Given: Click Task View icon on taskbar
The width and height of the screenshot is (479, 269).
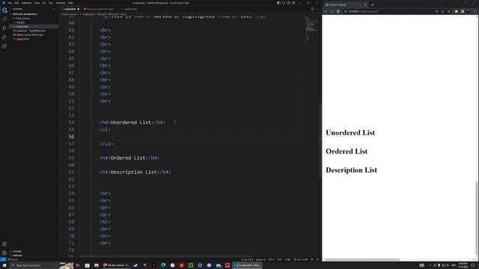Looking at the screenshot, I should [x=78, y=265].
